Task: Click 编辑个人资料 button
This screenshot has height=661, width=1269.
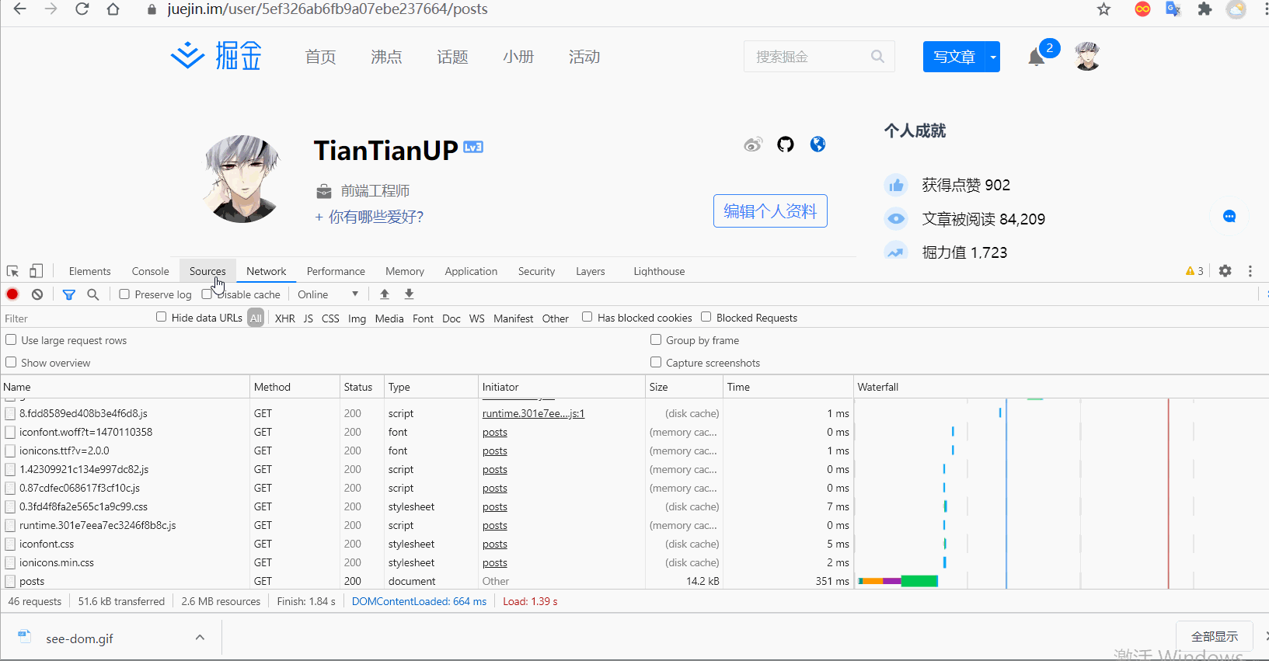Action: [770, 211]
